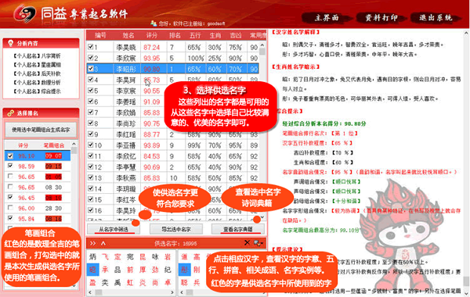Uncheck name row 16 in the table
Viewport: 470px width, 297px height.
[x=91, y=210]
